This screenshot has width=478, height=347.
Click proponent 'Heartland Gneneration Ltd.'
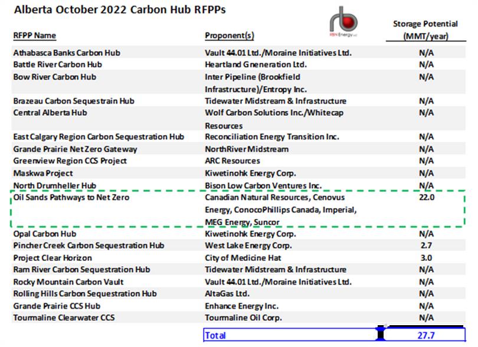point(256,65)
